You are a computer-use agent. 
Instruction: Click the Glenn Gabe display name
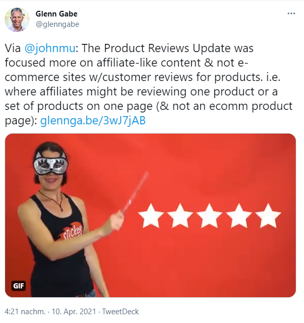57,14
